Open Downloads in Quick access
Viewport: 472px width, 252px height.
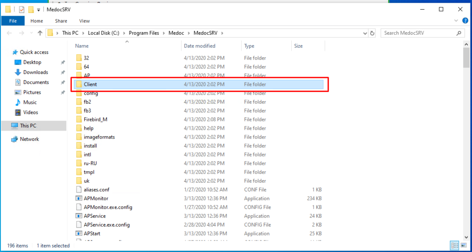click(35, 72)
